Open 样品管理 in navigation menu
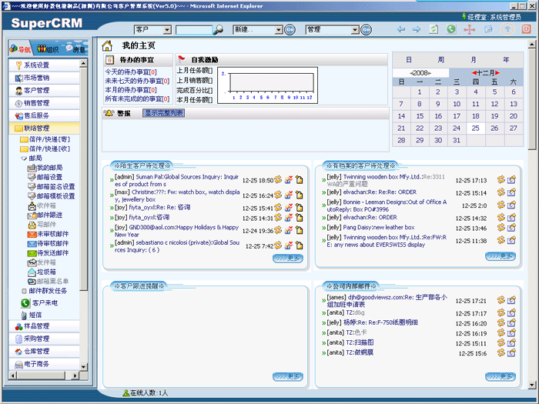The image size is (539, 404). tap(44, 326)
